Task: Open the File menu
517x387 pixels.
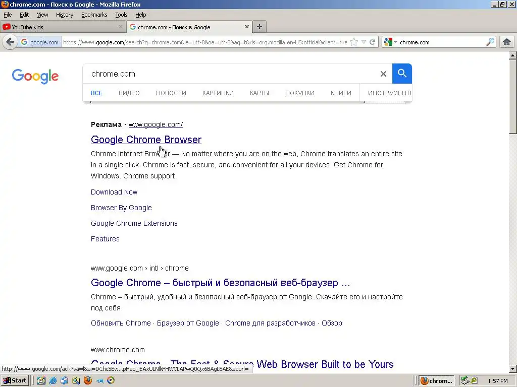Action: [x=8, y=15]
